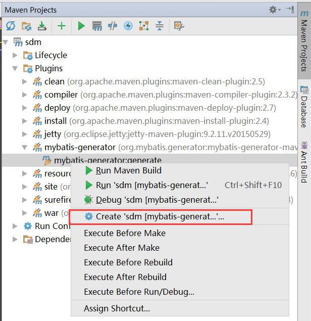Choose Execute Before Rebuild
The image size is (311, 321).
click(180, 262)
